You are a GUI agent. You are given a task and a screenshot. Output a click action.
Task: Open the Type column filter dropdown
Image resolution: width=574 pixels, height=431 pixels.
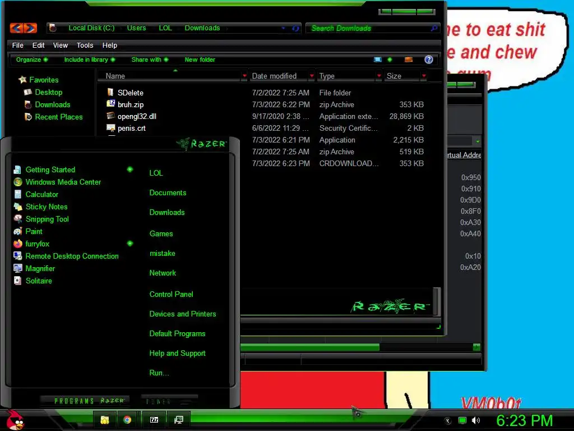click(379, 76)
